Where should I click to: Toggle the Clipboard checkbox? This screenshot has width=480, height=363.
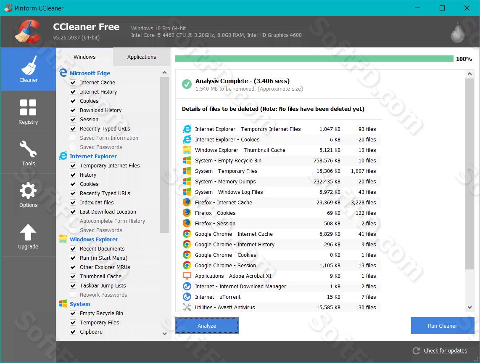click(x=73, y=332)
